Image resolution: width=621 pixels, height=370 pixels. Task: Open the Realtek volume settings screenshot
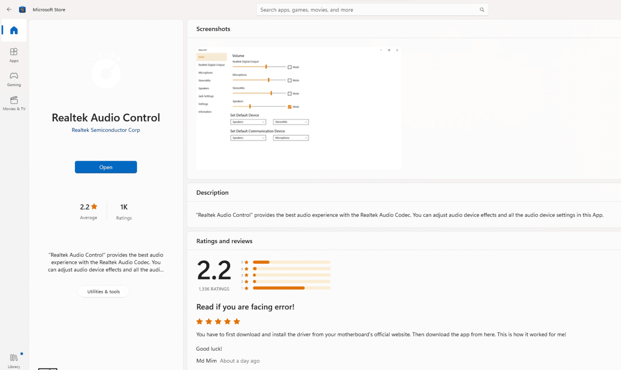[298, 108]
